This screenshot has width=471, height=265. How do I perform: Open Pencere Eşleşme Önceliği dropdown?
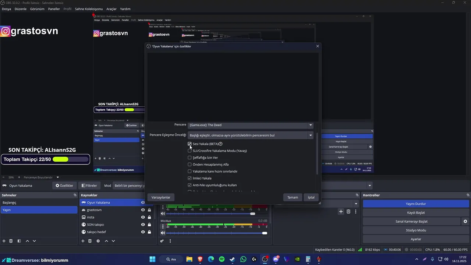coord(250,135)
